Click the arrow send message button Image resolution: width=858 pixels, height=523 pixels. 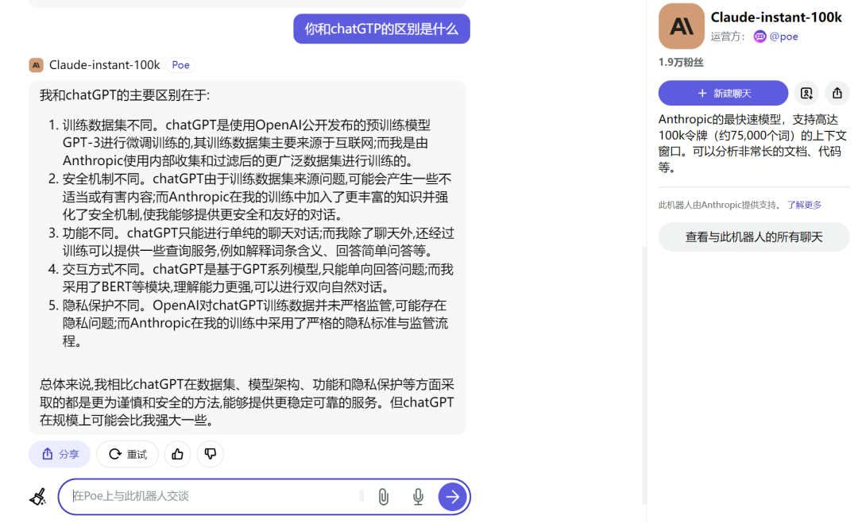pyautogui.click(x=452, y=497)
